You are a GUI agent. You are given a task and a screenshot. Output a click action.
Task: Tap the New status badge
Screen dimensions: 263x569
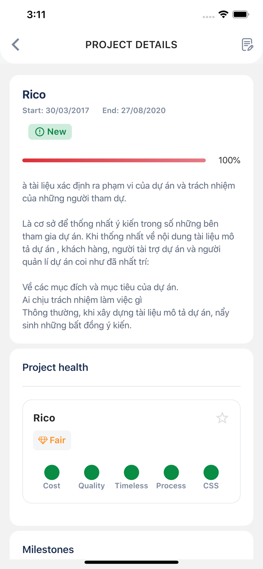(x=50, y=132)
